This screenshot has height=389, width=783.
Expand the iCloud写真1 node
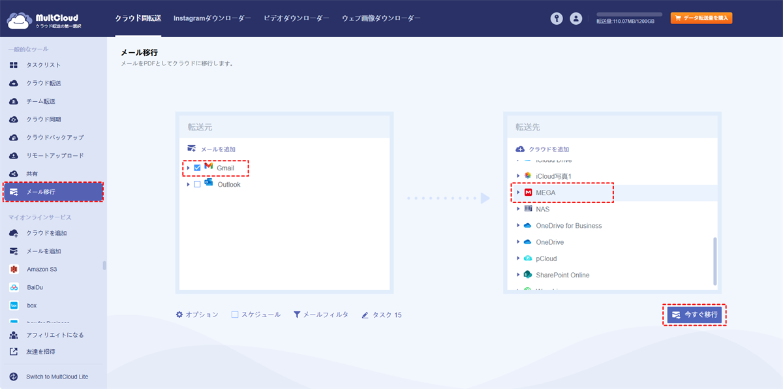pyautogui.click(x=519, y=176)
